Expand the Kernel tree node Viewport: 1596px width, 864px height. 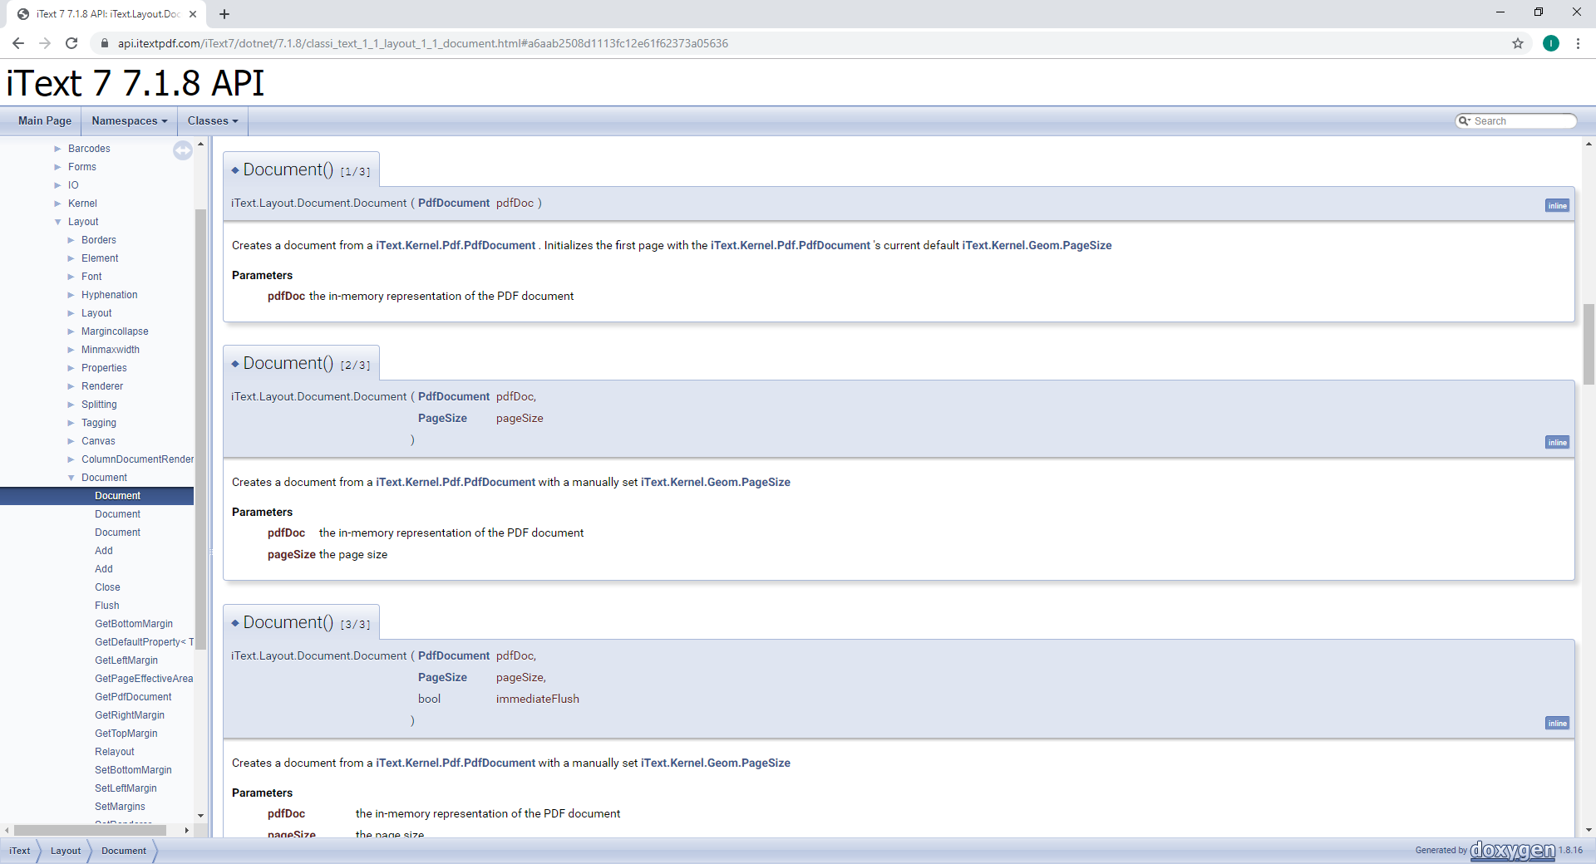click(58, 203)
